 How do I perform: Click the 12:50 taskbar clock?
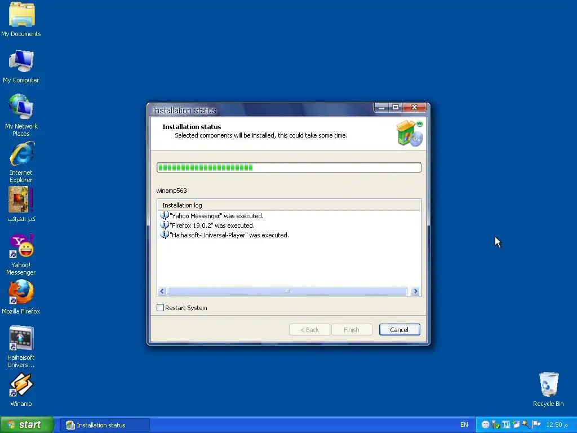tap(557, 425)
